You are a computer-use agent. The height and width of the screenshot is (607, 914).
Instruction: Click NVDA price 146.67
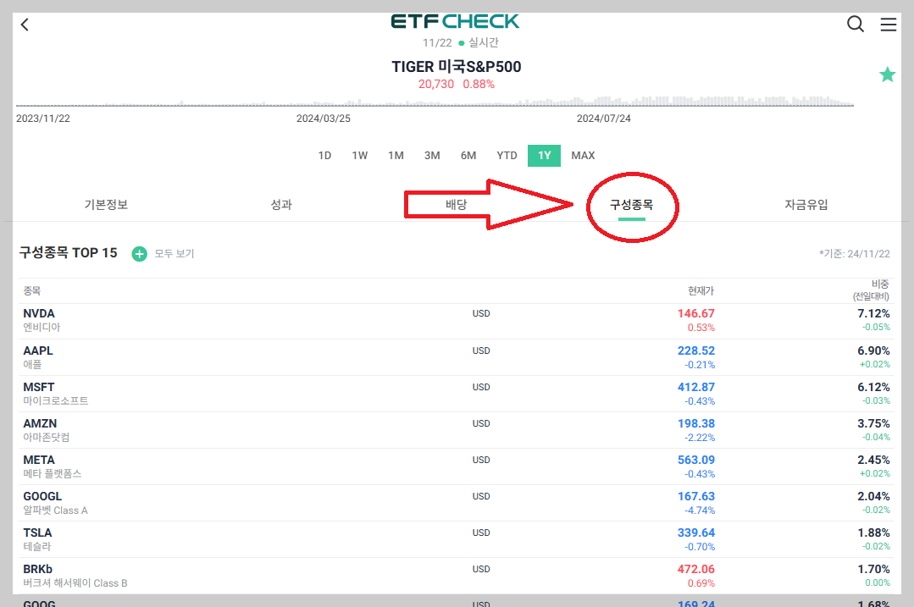pyautogui.click(x=696, y=313)
